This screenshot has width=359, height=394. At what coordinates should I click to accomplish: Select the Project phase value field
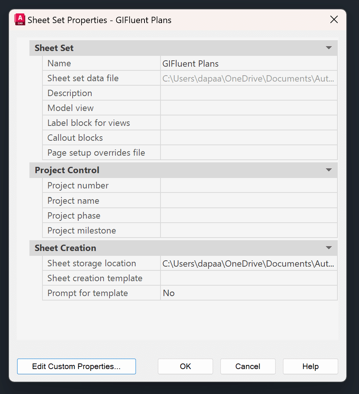pos(248,215)
